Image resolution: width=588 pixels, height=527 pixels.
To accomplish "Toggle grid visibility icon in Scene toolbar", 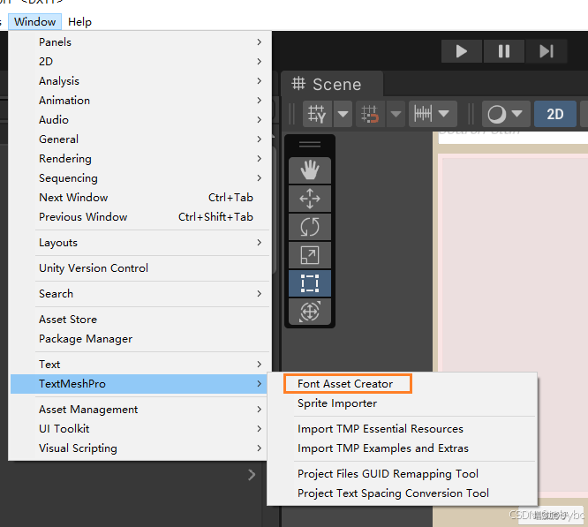I will [317, 114].
